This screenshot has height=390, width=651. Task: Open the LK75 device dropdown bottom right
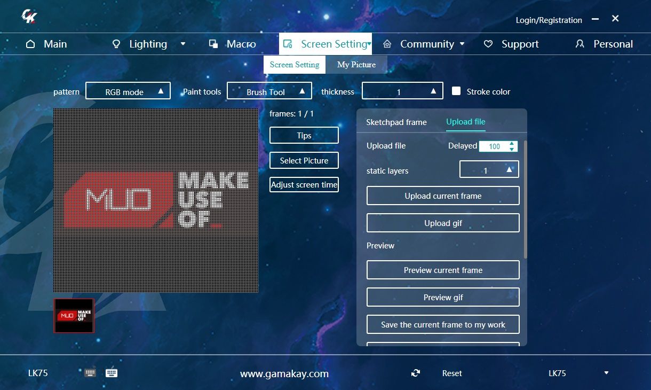coord(606,373)
